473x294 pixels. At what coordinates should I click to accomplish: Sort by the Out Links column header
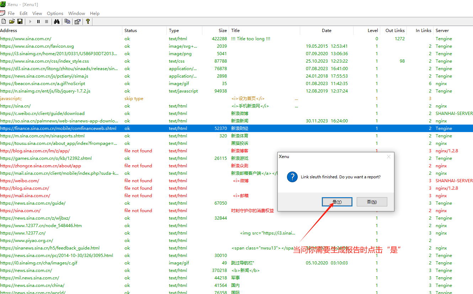coord(393,31)
